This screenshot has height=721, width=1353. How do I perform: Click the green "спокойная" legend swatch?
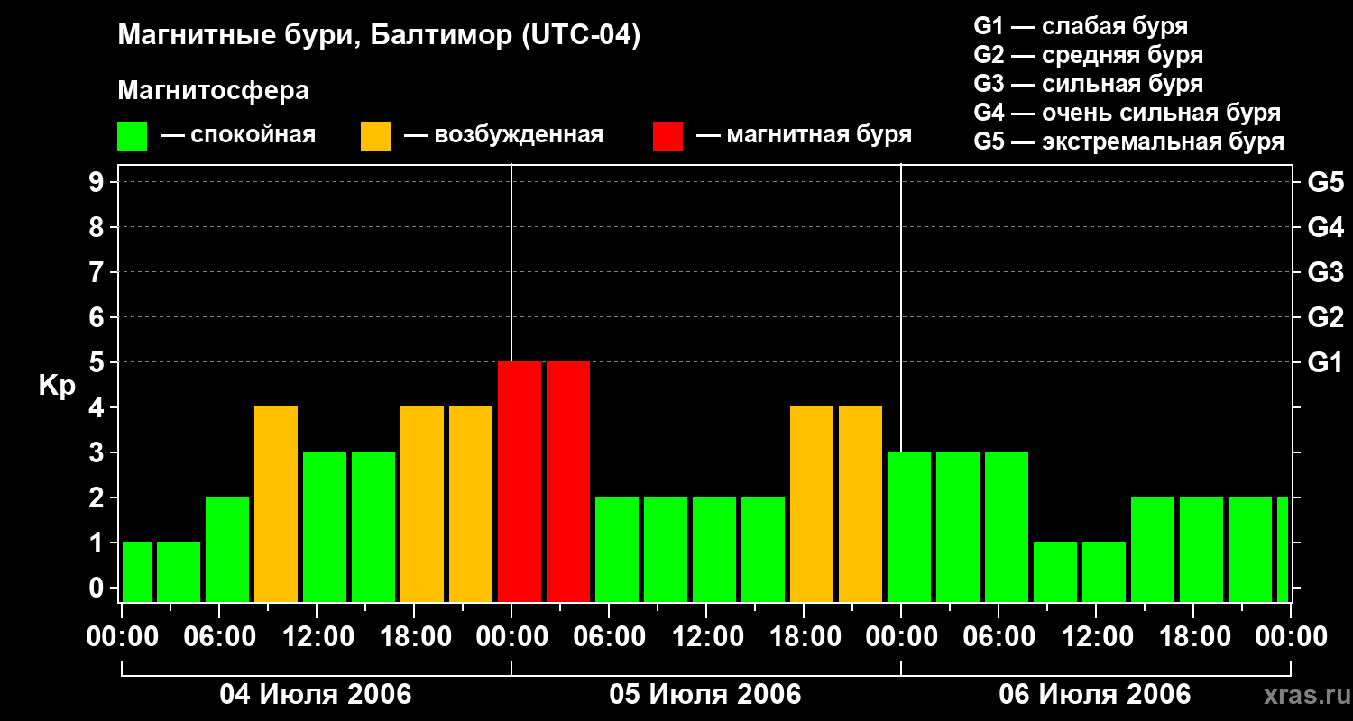point(132,136)
